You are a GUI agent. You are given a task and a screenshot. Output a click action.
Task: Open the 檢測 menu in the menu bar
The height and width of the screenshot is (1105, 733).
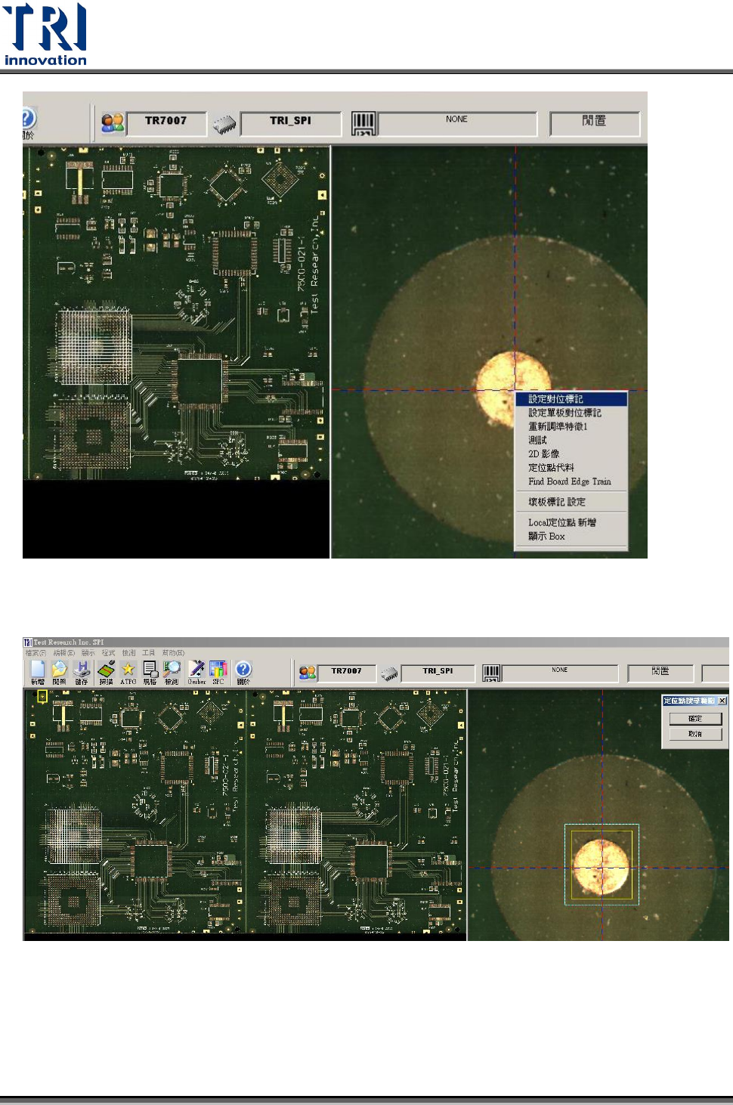point(128,653)
